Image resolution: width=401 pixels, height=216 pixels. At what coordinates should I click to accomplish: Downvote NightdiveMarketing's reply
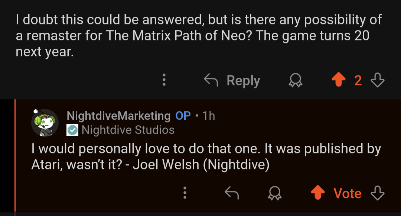click(378, 193)
